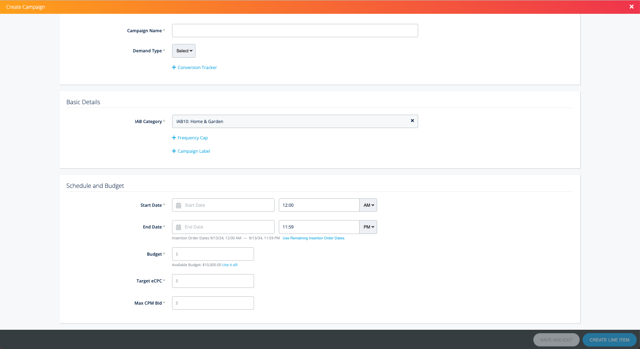The width and height of the screenshot is (640, 349).
Task: Click Use Remaining Insertion Order Dates link
Action: click(314, 238)
